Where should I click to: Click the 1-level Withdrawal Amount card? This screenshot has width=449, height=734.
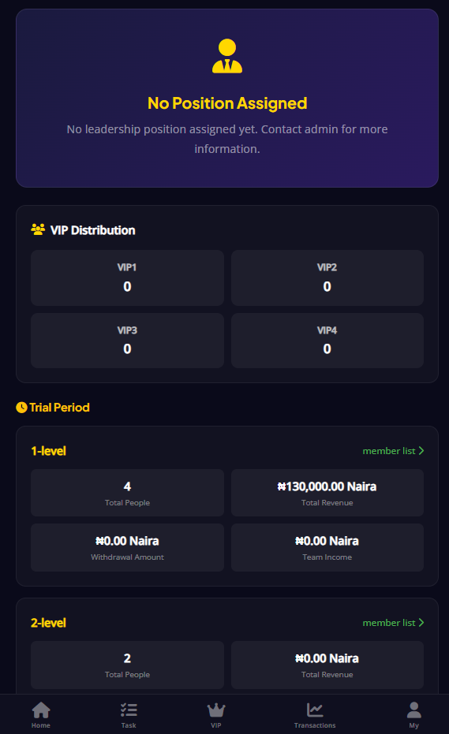coord(128,547)
